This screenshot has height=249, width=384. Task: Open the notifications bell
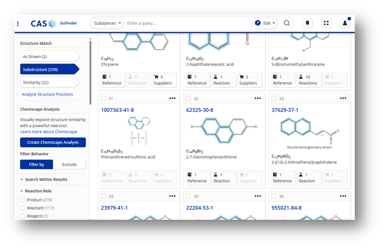308,23
